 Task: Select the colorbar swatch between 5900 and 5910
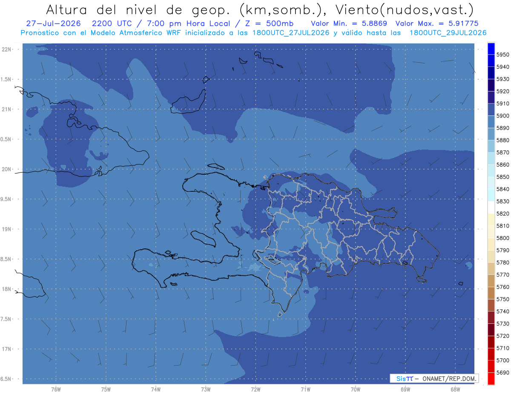491,110
